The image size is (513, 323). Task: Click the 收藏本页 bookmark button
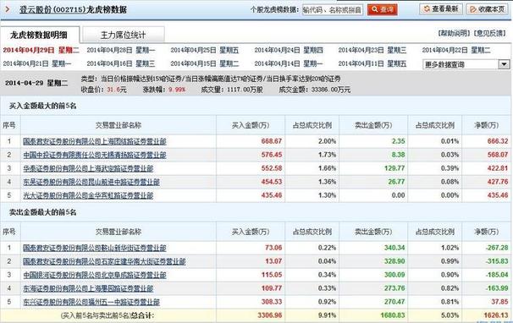(487, 9)
